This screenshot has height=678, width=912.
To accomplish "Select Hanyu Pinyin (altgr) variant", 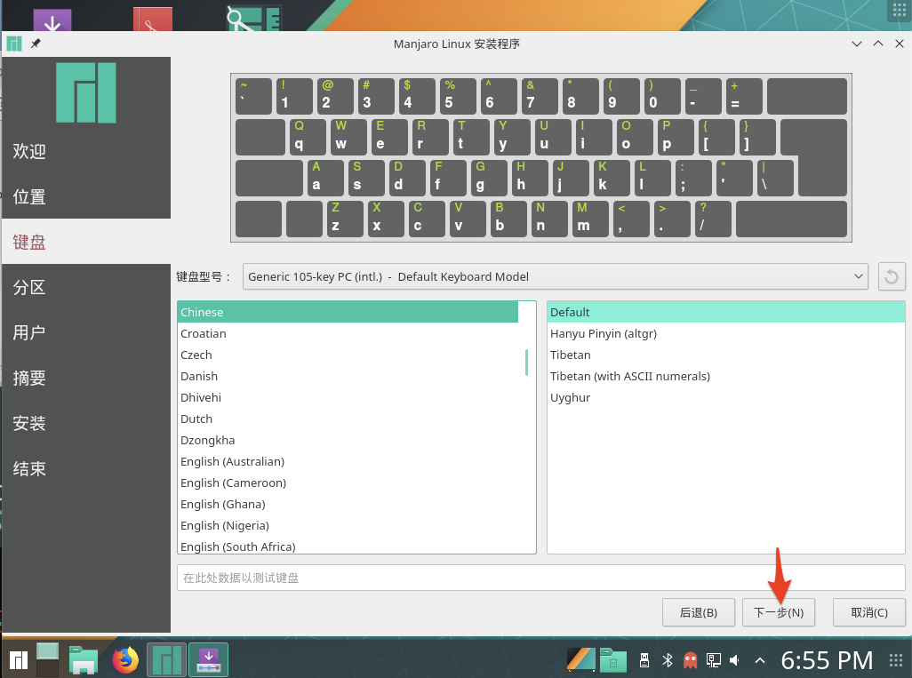I will 726,334.
